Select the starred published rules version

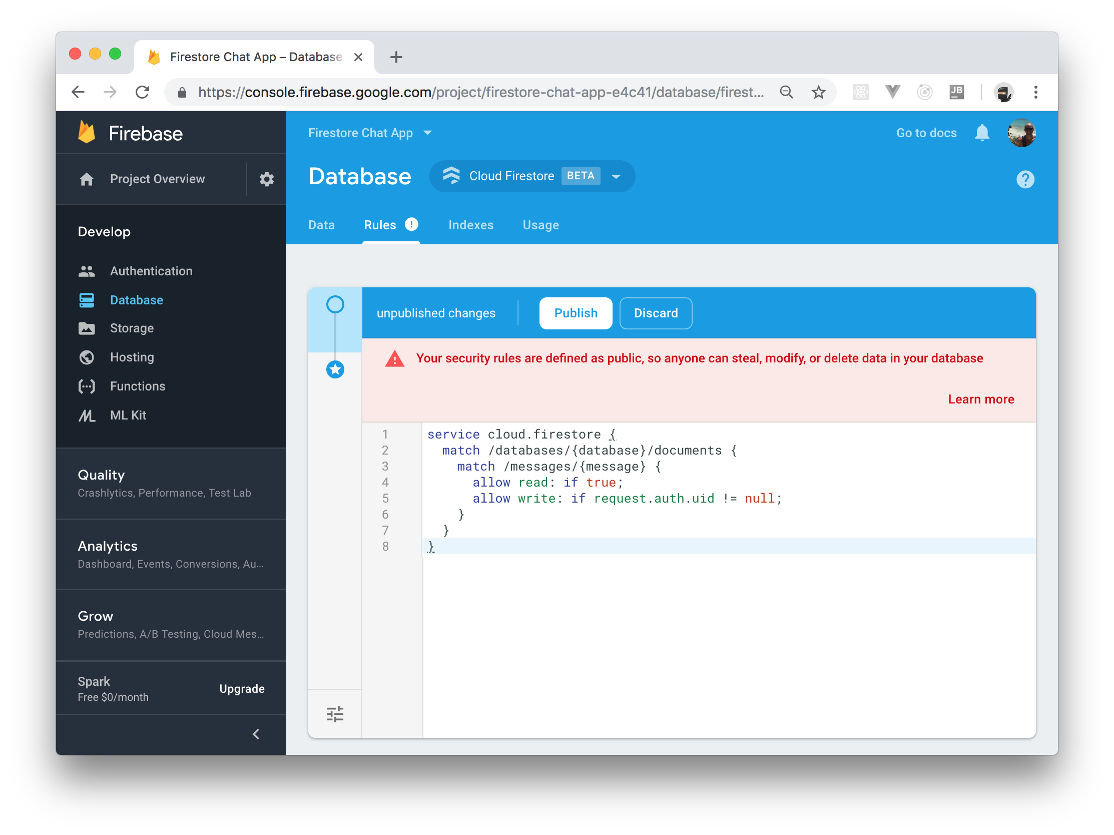click(335, 369)
